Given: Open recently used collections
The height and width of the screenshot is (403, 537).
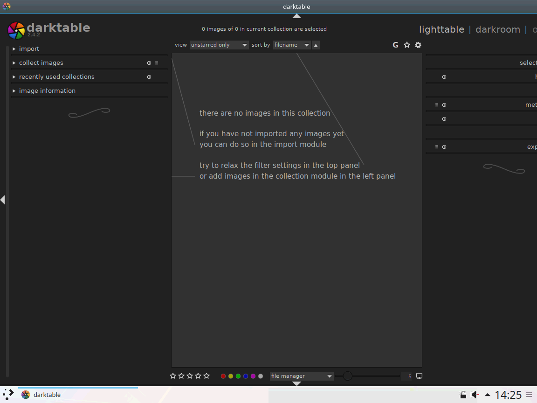Looking at the screenshot, I should (x=57, y=76).
